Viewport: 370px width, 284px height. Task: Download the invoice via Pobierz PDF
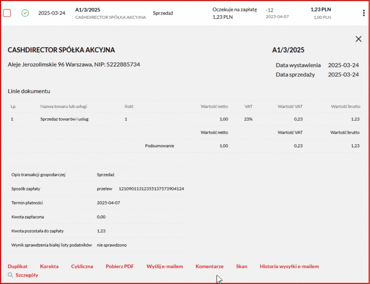click(120, 266)
